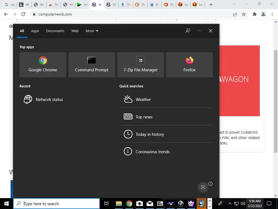This screenshot has height=209, width=278.
Task: Open the Chrome extensions puzzle icon
Action: point(255,14)
